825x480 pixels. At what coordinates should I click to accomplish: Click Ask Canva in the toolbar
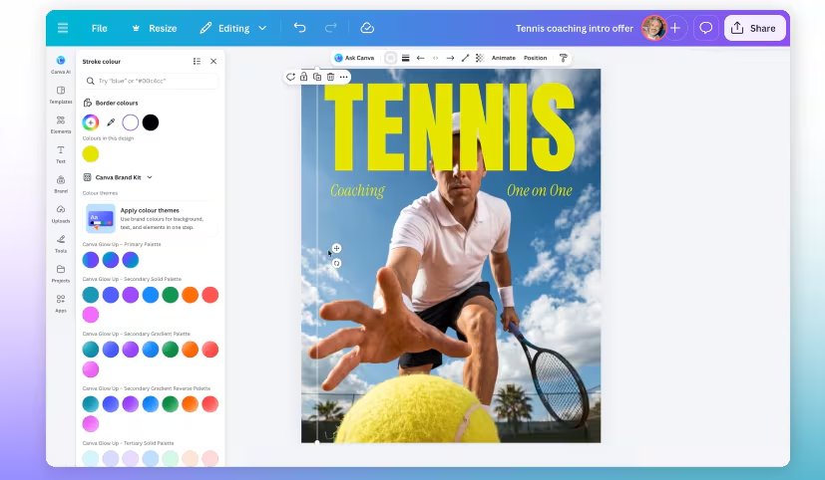tap(354, 58)
